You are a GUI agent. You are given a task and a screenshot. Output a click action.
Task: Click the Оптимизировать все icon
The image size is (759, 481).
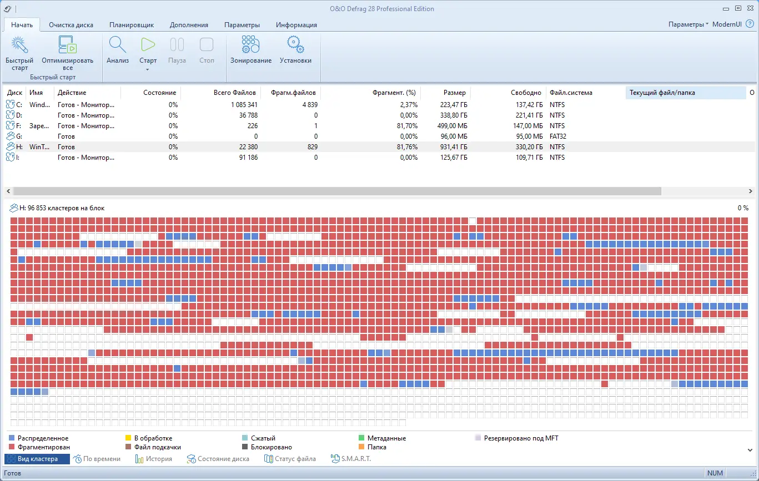[67, 44]
